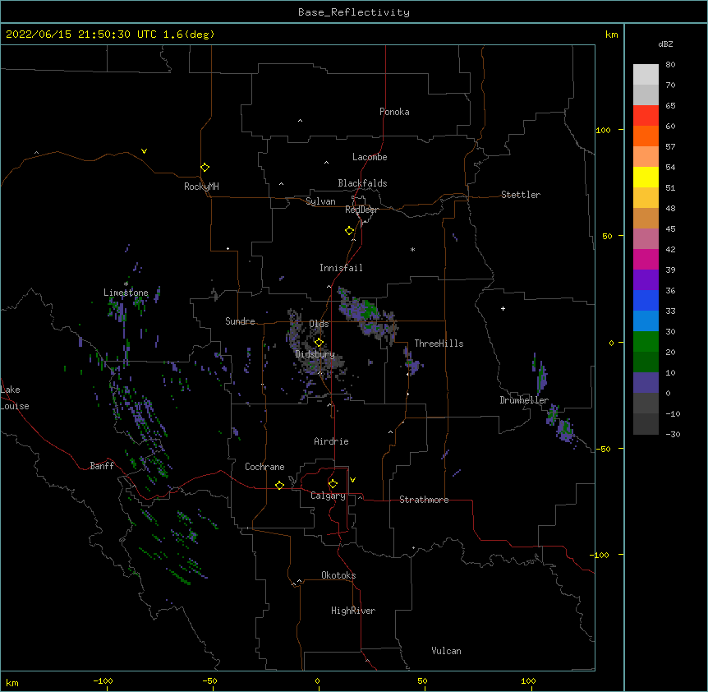Select the Strathmore label
Screen dimensions: 708x692
[x=424, y=500]
